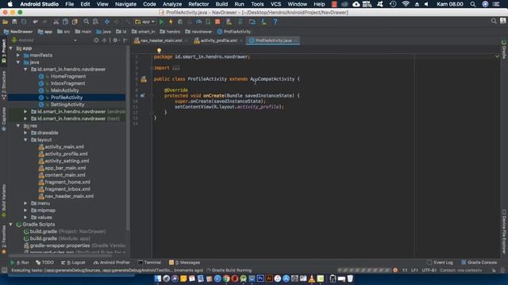This screenshot has height=285, width=508.
Task: Open the Gradle Console panel
Action: tap(479, 262)
